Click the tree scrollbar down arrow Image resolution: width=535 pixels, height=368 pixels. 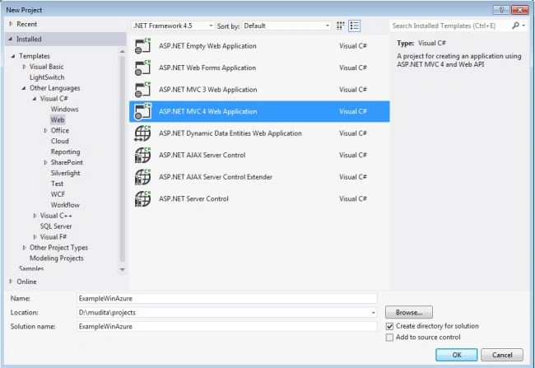coord(122,270)
